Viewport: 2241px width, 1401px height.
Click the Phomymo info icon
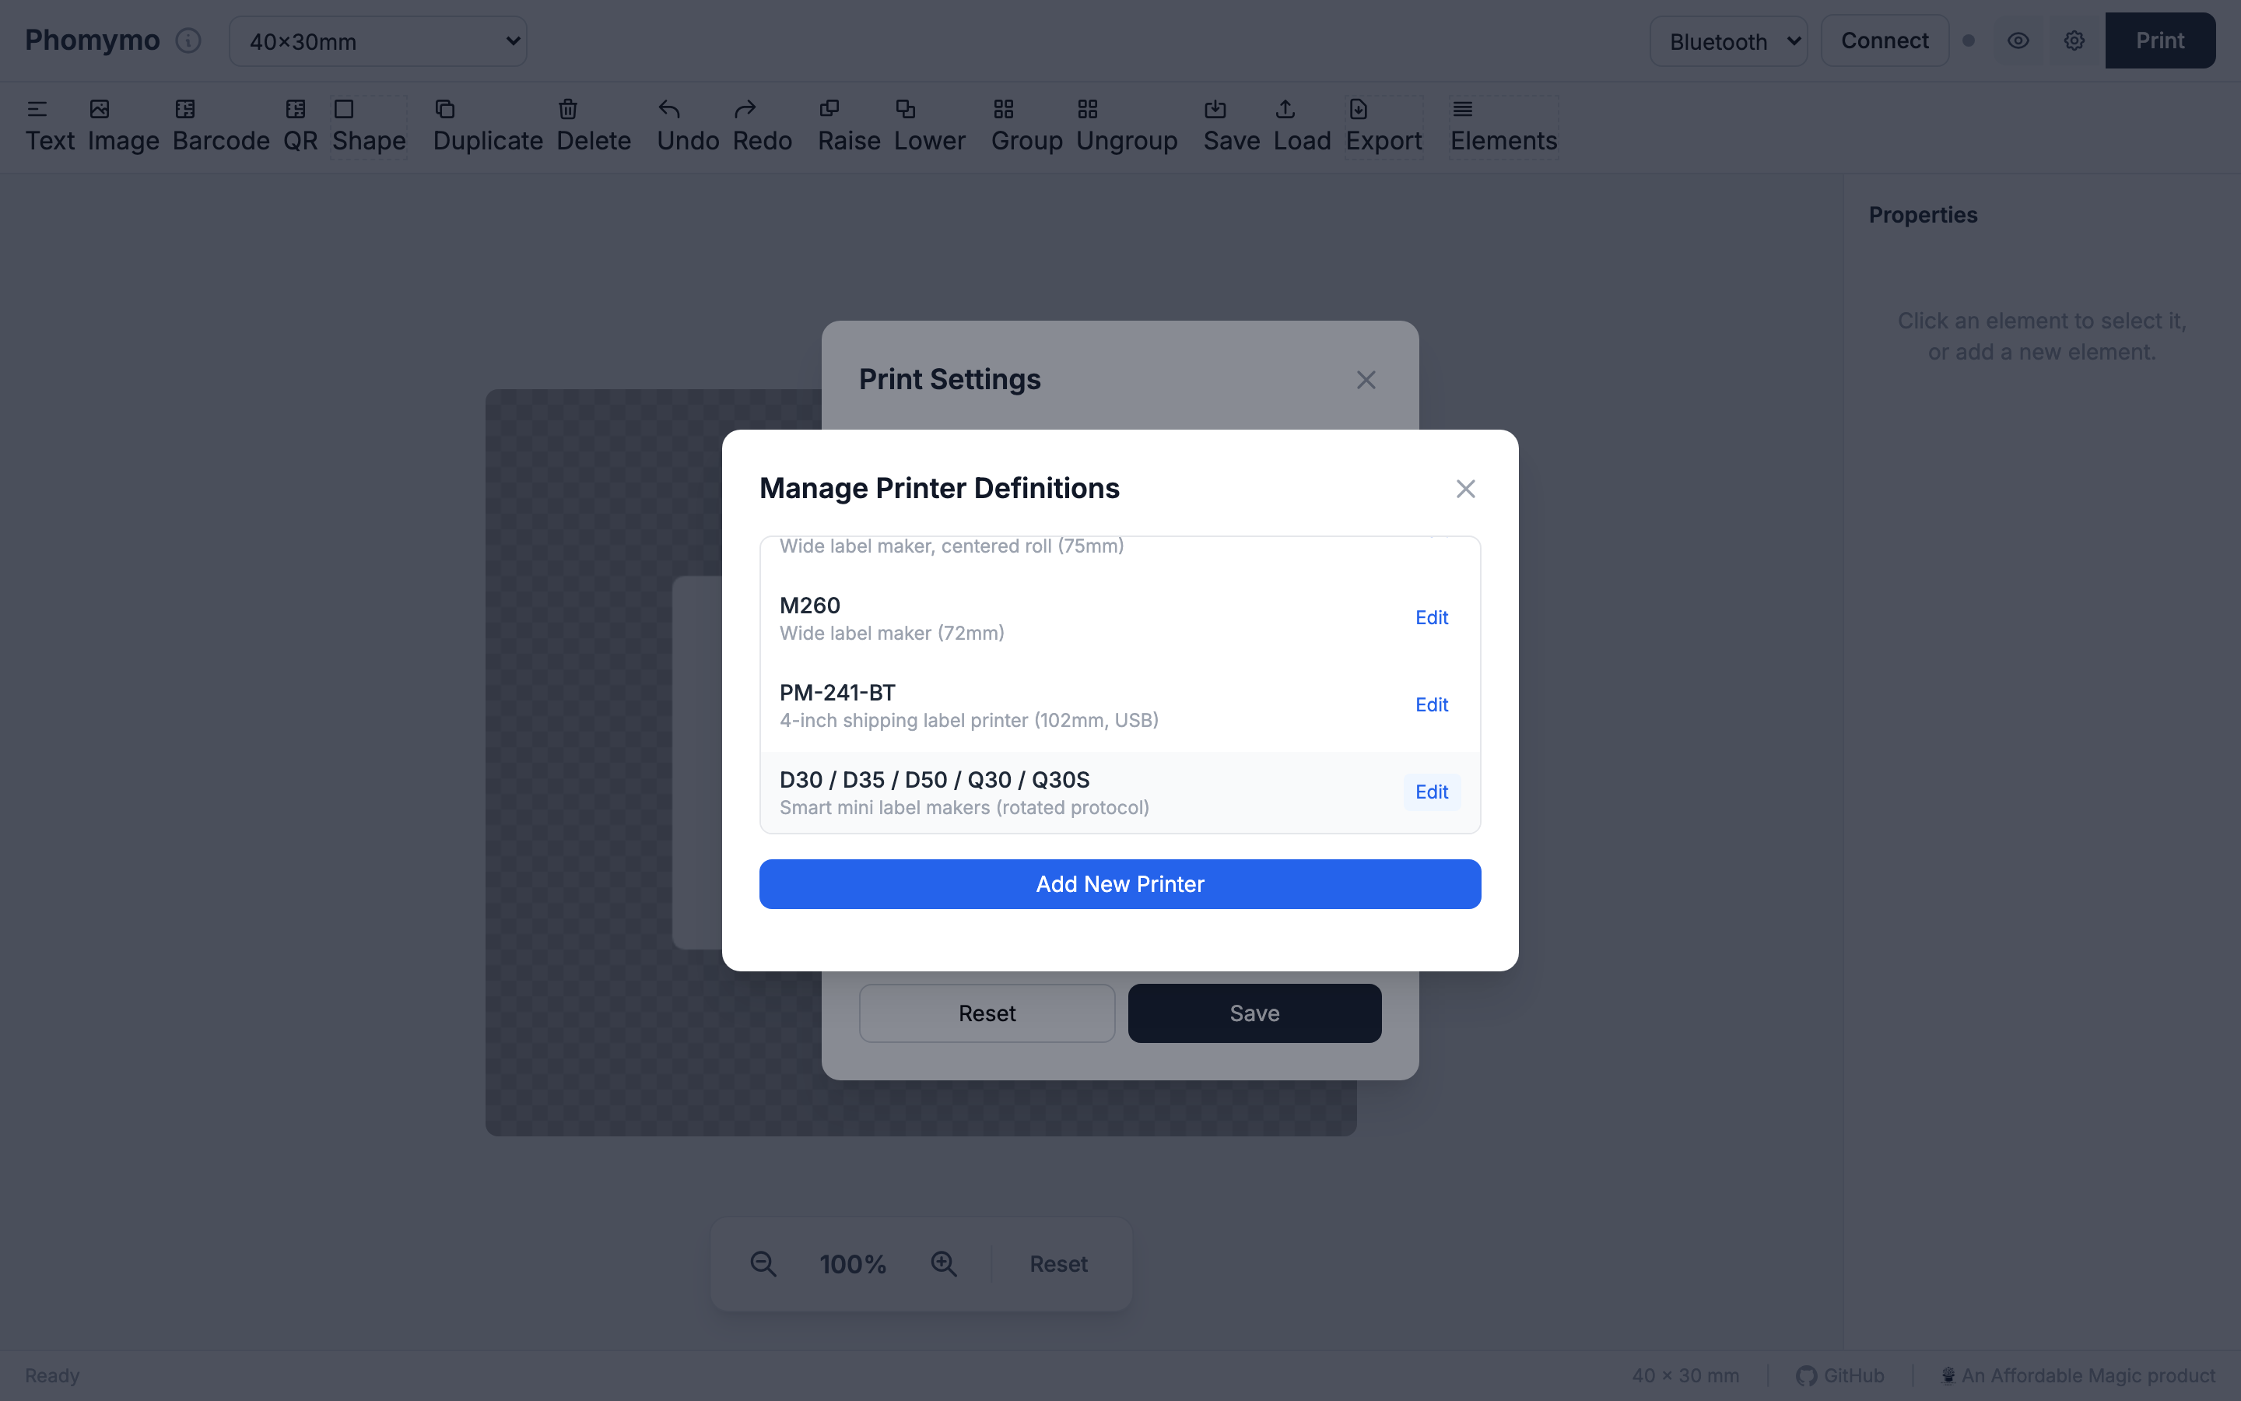pos(188,40)
